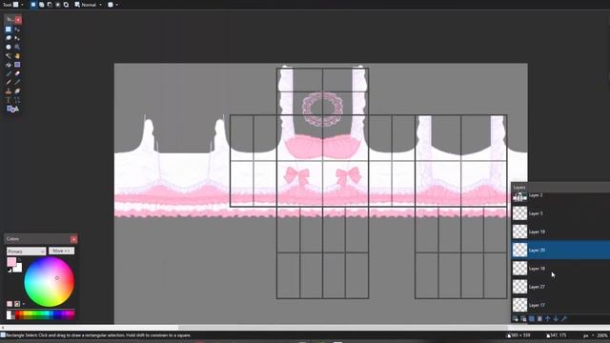Image resolution: width=610 pixels, height=343 pixels.
Task: Select the highlighted Layer 20
Action: [560, 250]
